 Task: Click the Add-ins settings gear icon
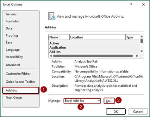52,16
